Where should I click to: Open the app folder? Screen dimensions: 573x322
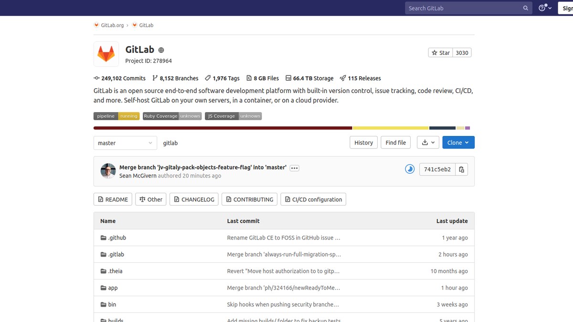tap(113, 288)
